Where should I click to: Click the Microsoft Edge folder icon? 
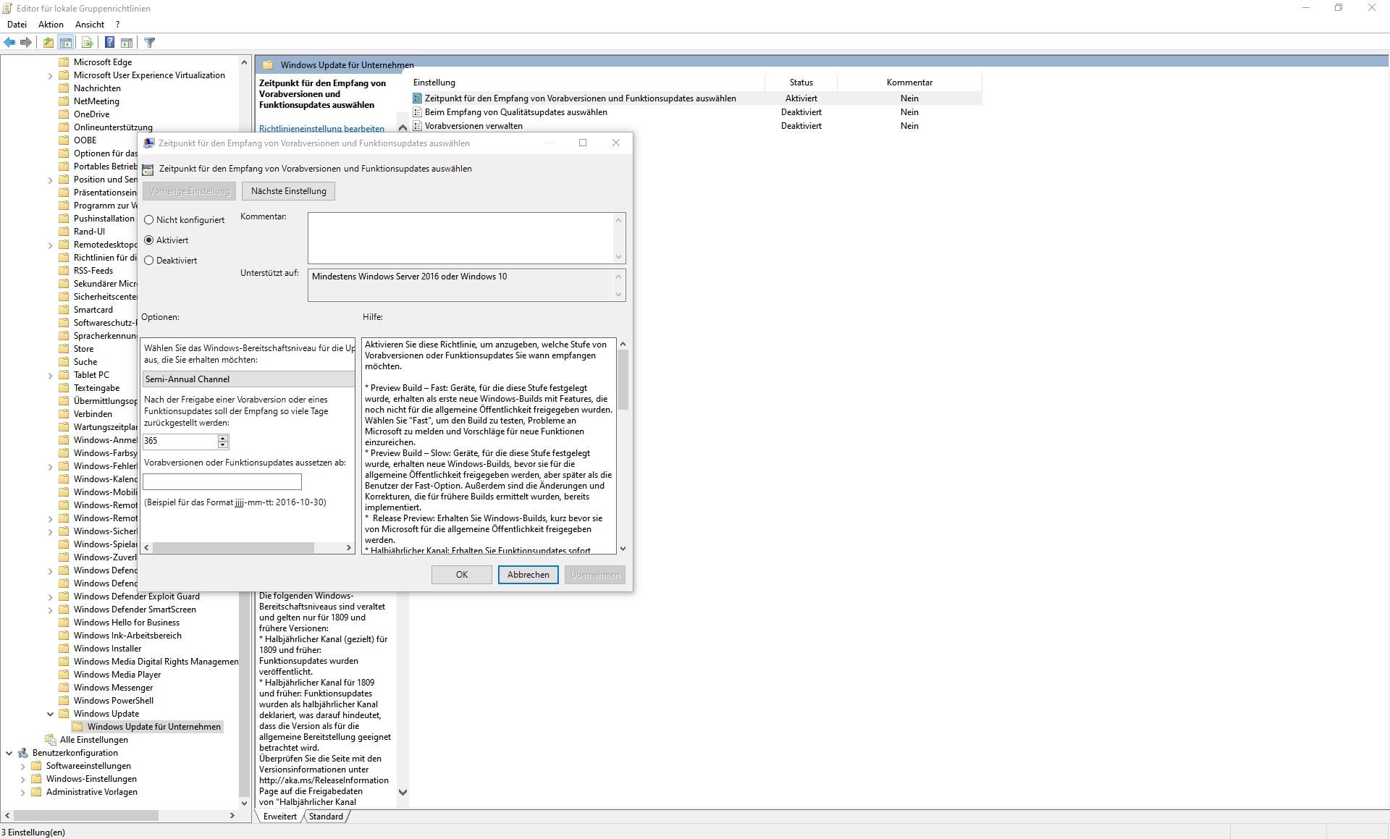click(64, 62)
